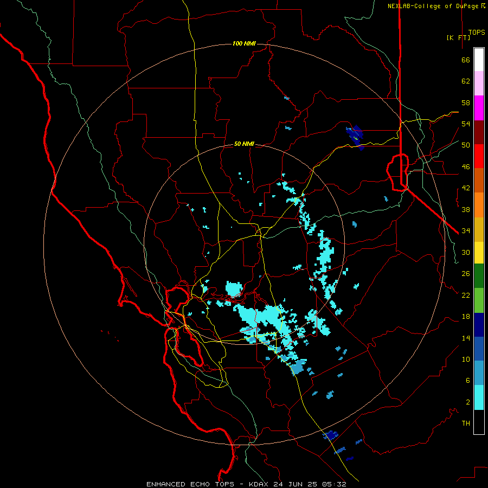
Task: Click the 58 legend scale value
Action: coord(466,102)
